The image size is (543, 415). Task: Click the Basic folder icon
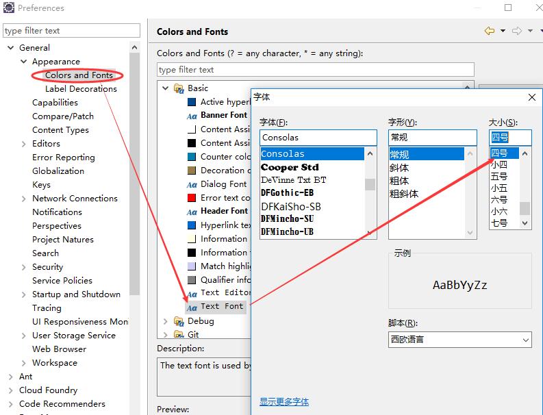179,88
